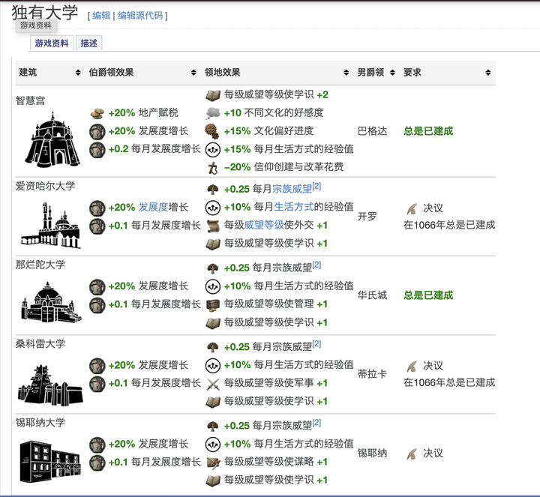The image size is (540, 497).
Task: Click the tree icon in 那烂陀大学 宗族威望 line
Action: [x=213, y=268]
